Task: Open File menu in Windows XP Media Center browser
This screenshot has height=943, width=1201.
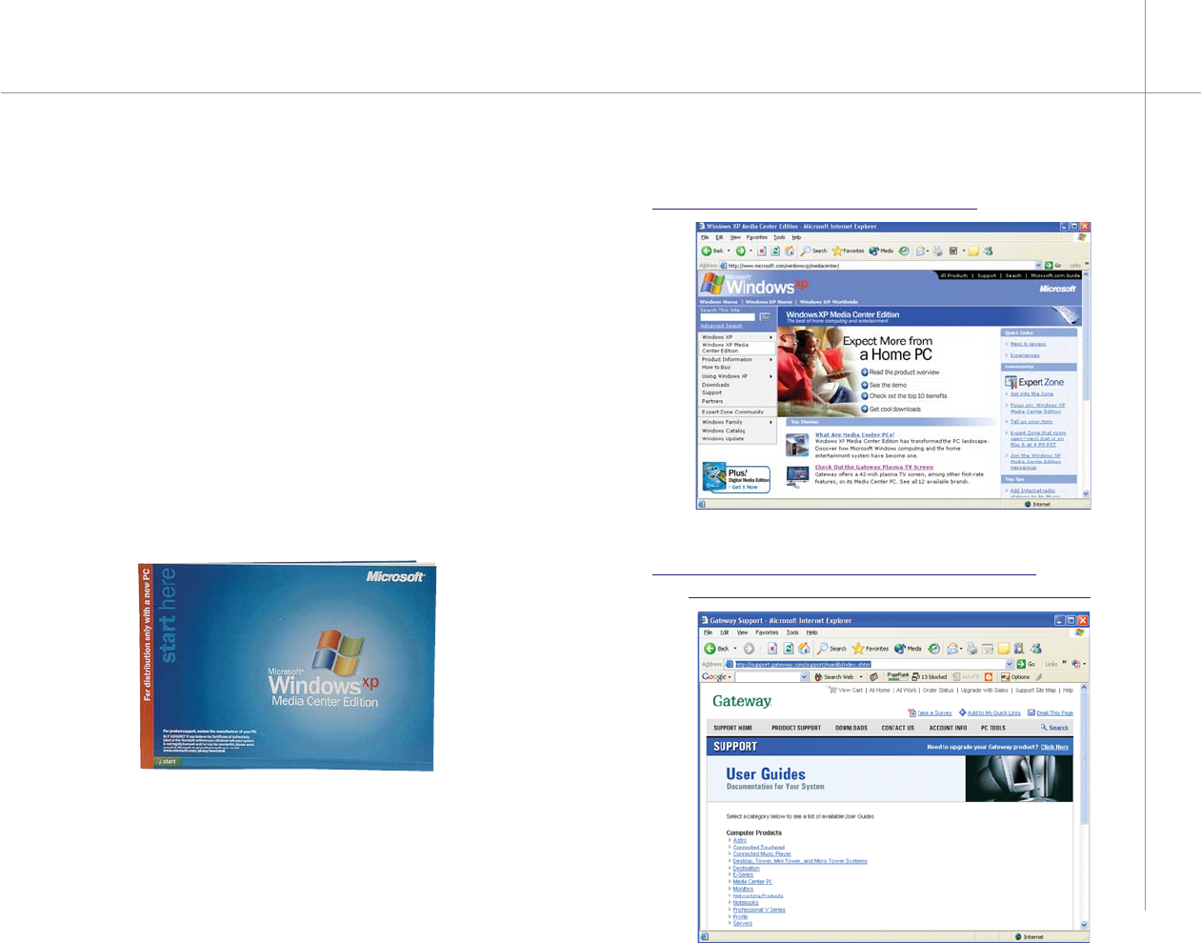Action: 705,237
